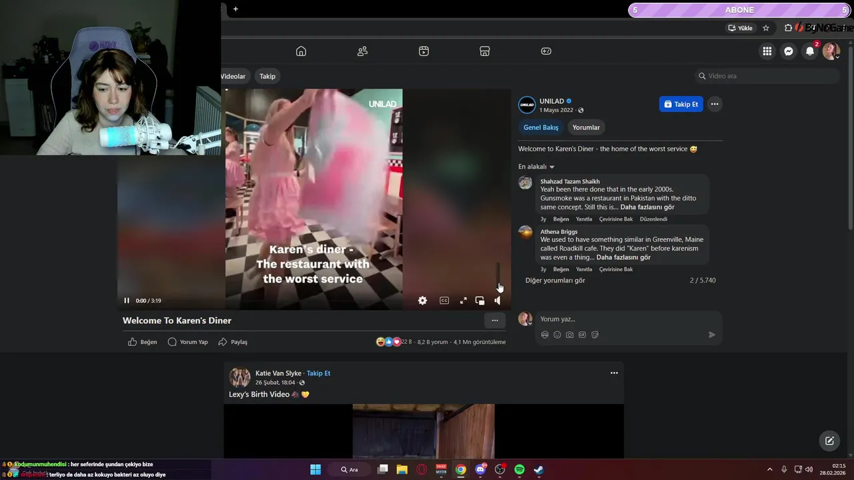This screenshot has height=480, width=854.
Task: Bookmark this page with star icon
Action: coord(766,28)
